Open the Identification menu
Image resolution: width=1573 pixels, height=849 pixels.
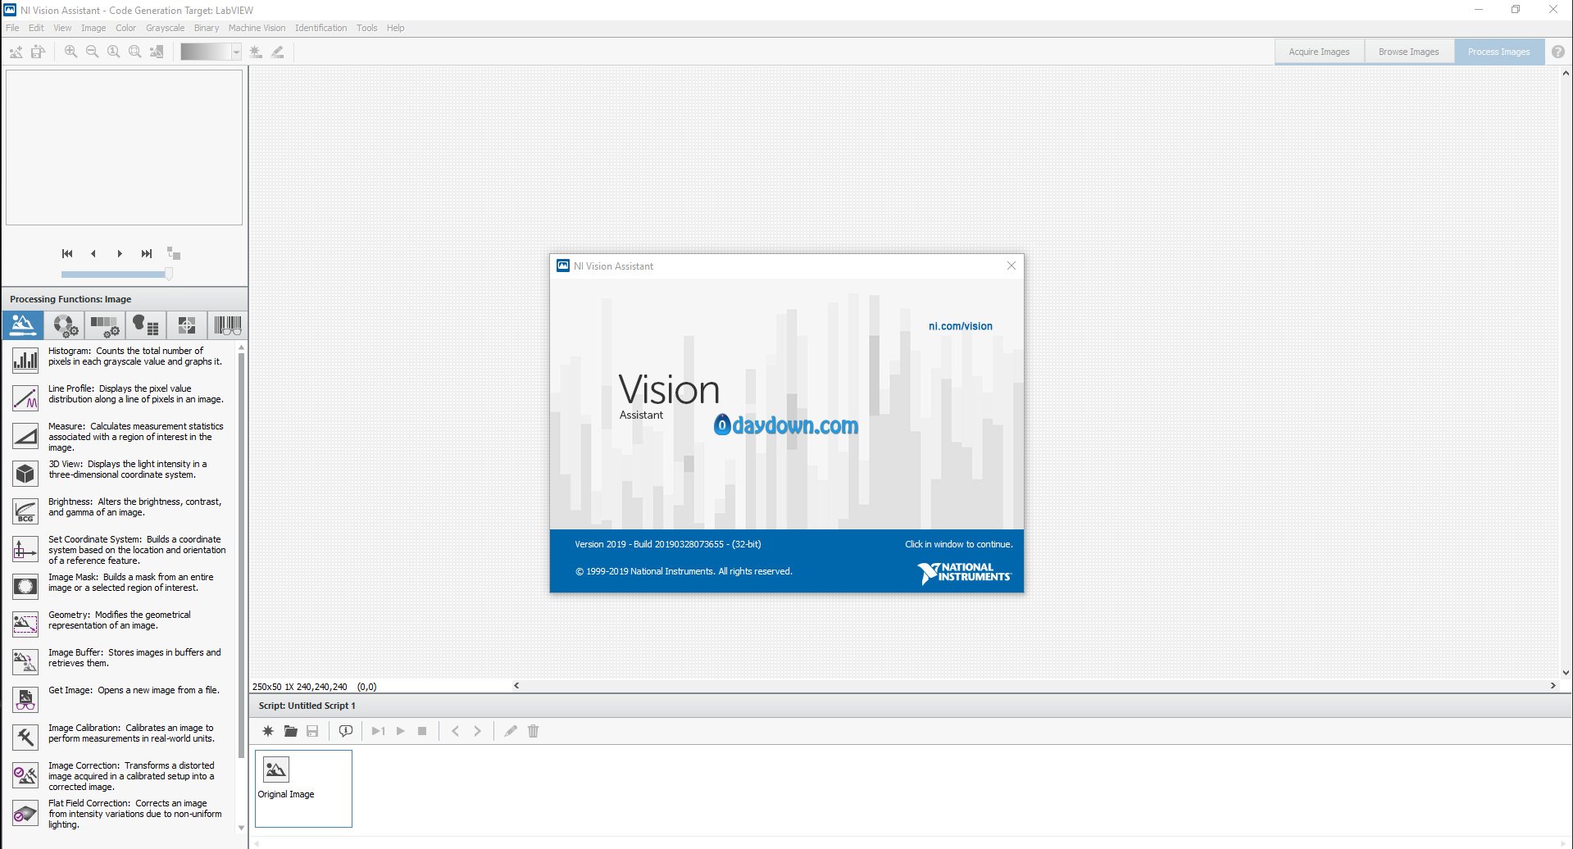(x=321, y=28)
